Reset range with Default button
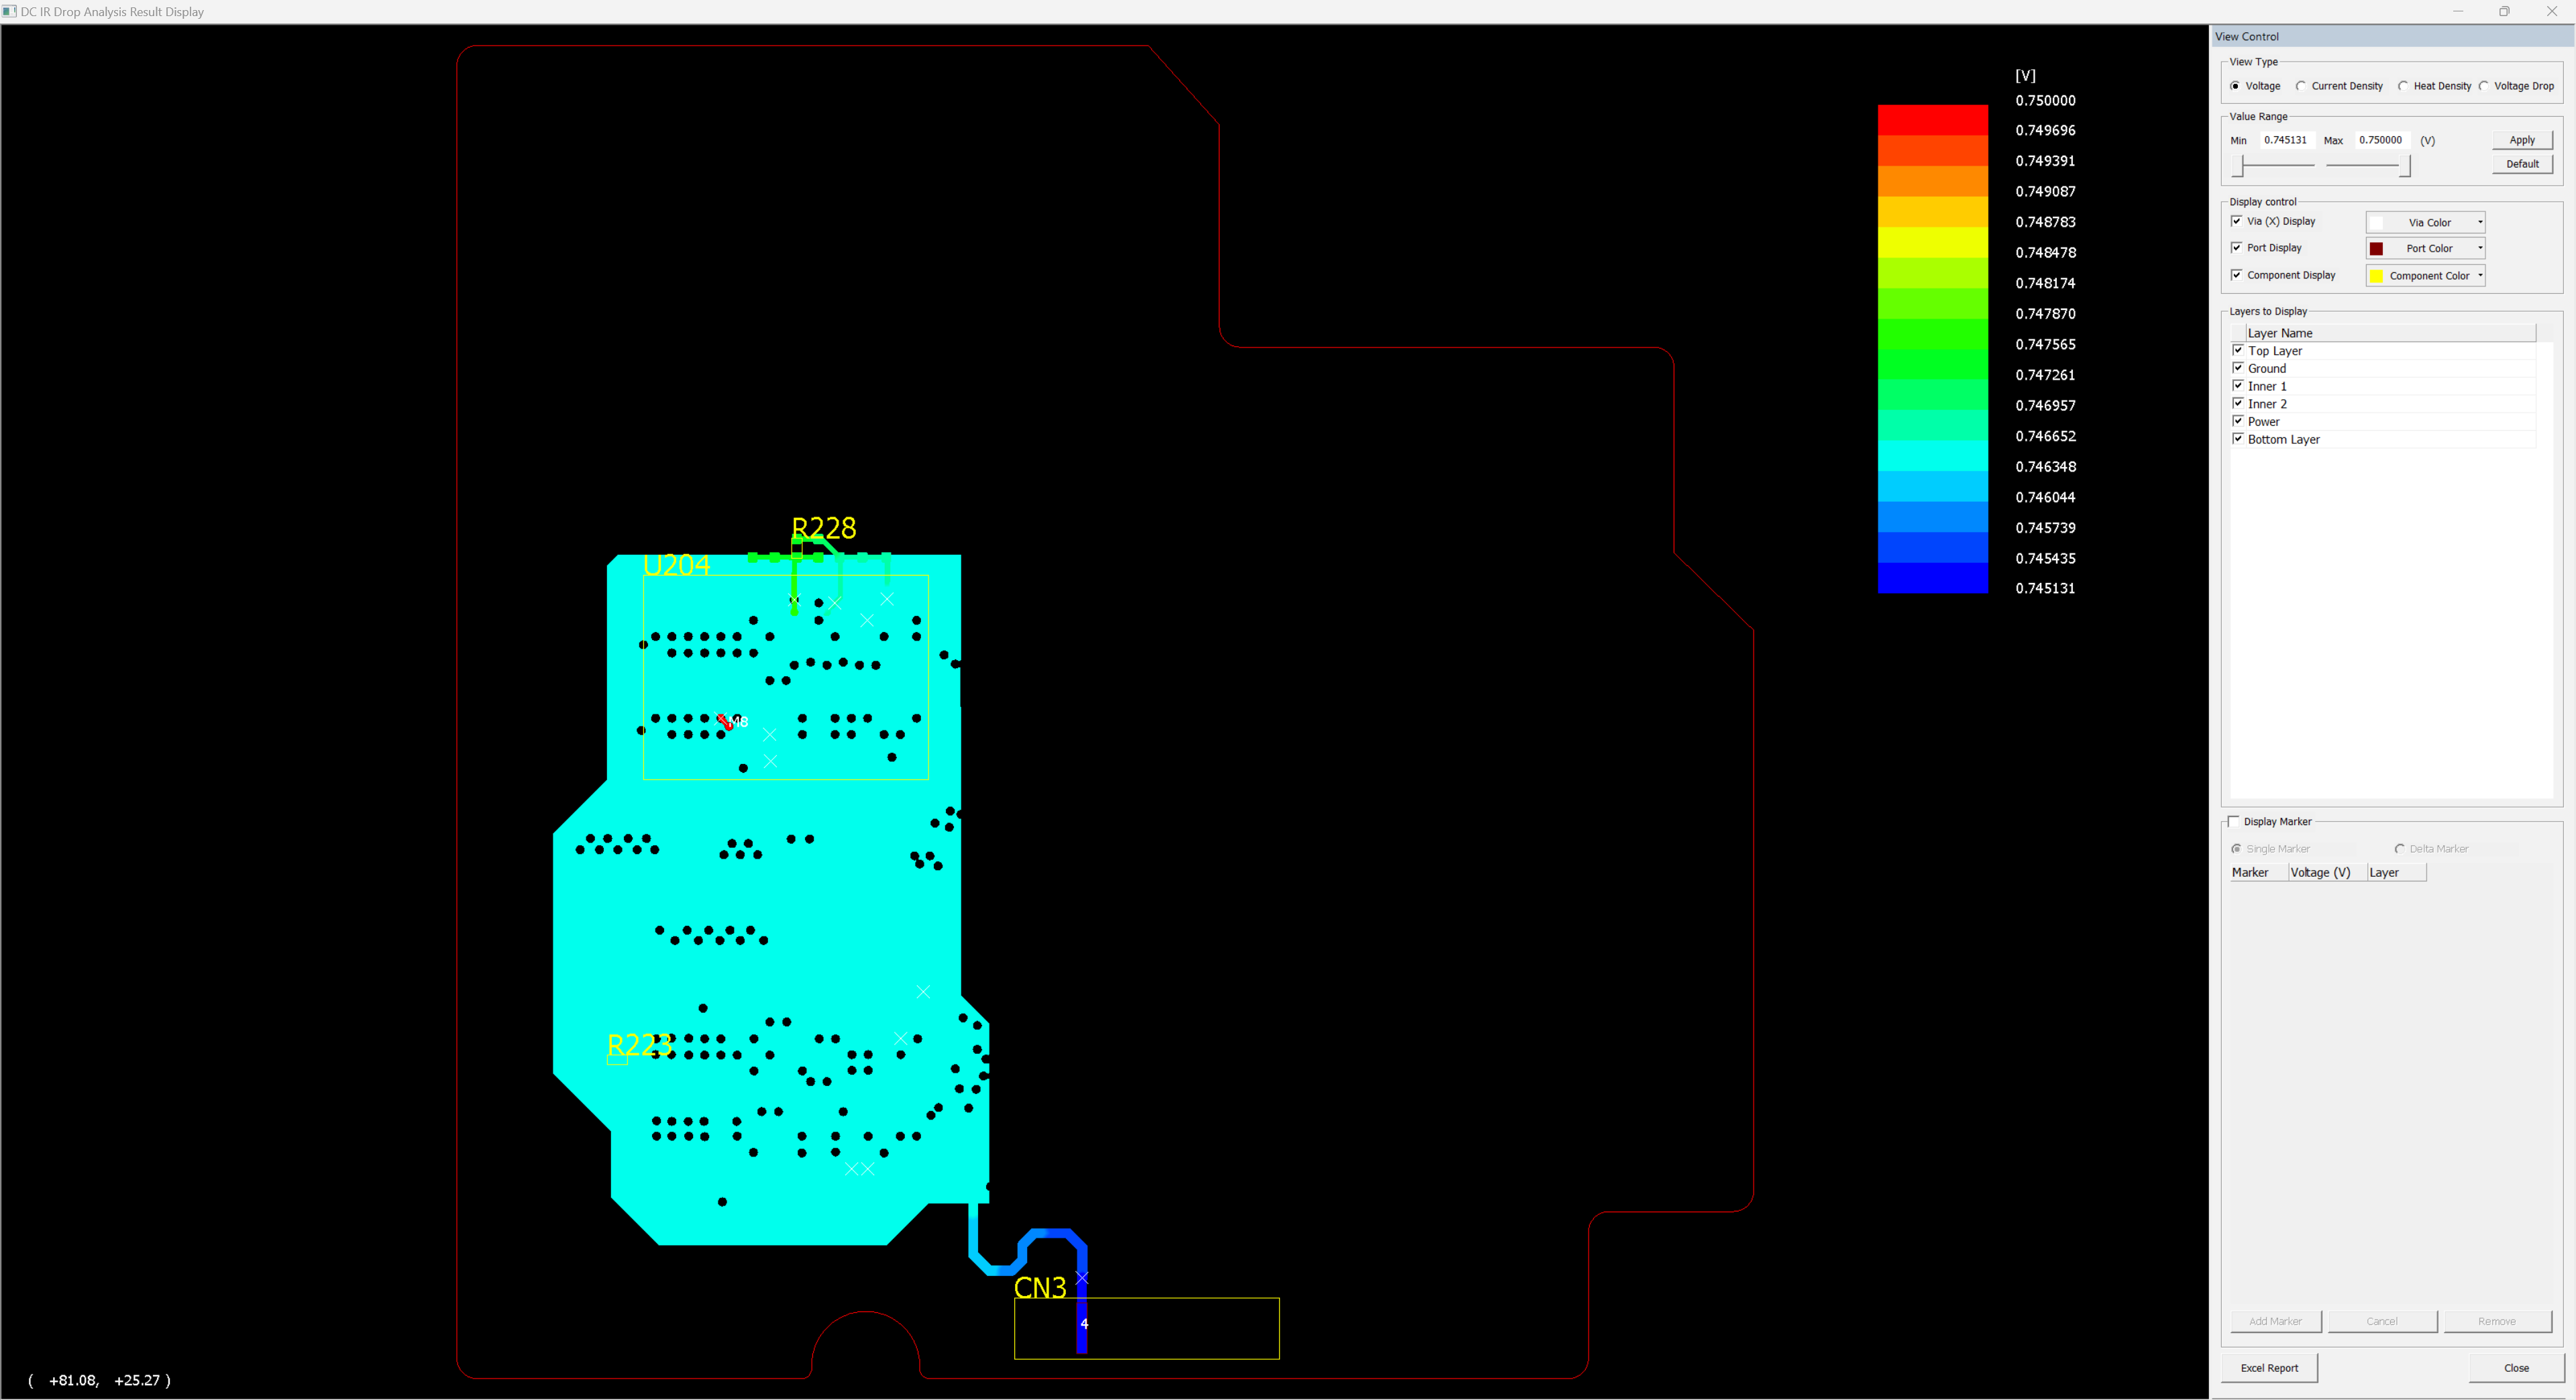The height and width of the screenshot is (1400, 2576). pyautogui.click(x=2521, y=164)
